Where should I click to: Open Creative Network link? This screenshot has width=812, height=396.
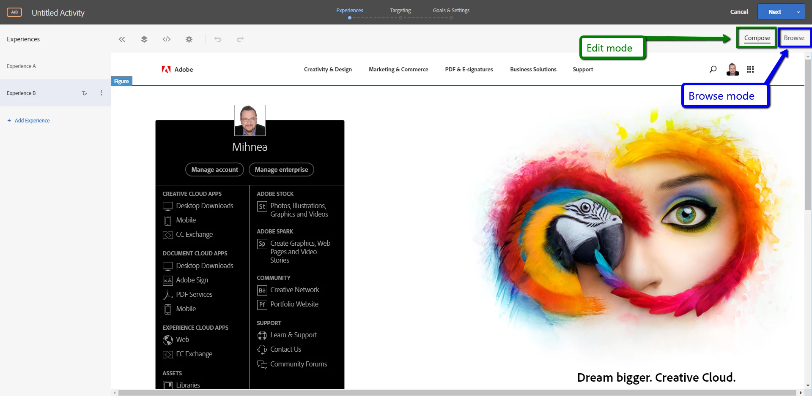pos(295,290)
